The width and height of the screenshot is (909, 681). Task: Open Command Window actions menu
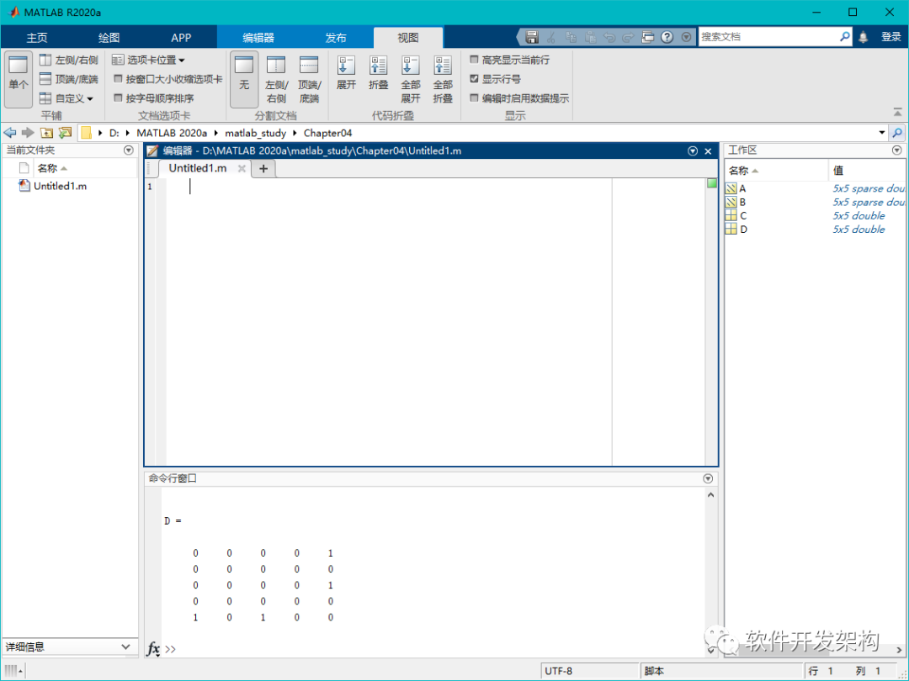click(x=708, y=478)
